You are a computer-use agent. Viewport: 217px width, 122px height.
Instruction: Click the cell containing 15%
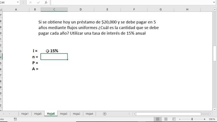click(x=54, y=51)
